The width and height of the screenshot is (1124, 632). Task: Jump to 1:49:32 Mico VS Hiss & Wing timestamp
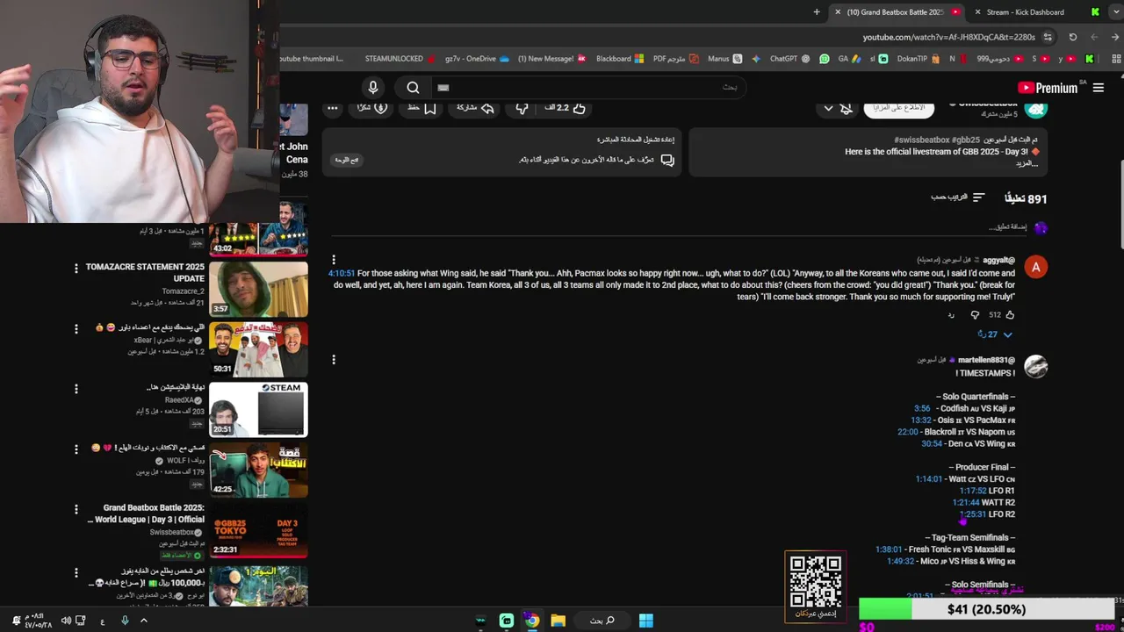pyautogui.click(x=901, y=561)
